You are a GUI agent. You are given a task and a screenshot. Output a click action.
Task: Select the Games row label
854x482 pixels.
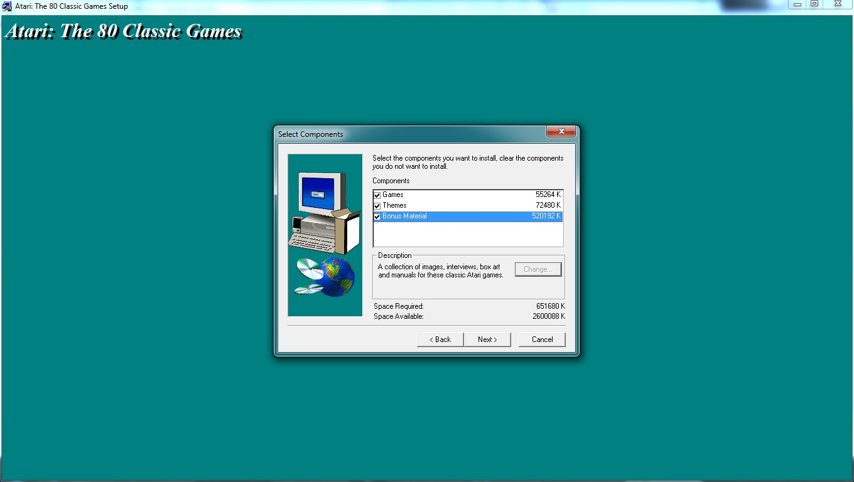tap(393, 195)
